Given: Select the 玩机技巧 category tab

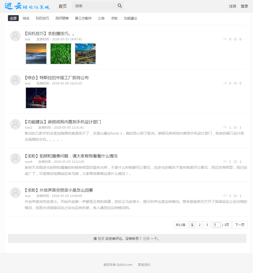Looking at the screenshot, I should coord(42,18).
